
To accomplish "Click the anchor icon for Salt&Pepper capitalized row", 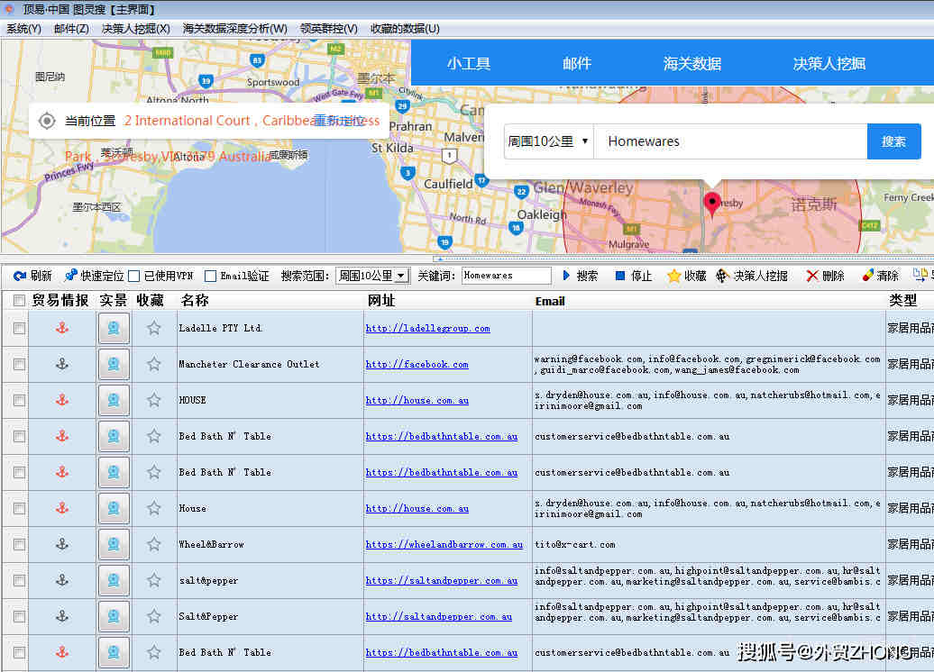I will (x=62, y=616).
